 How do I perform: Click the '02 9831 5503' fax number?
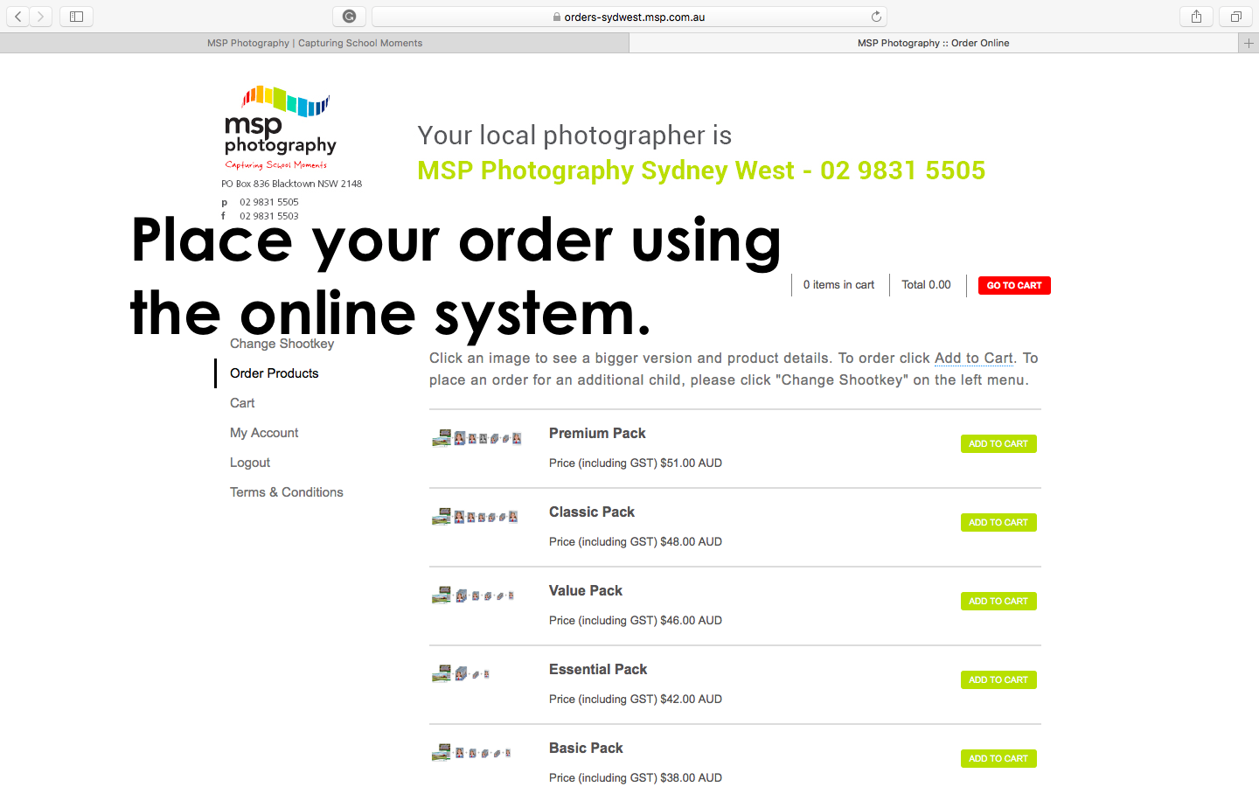pyautogui.click(x=269, y=216)
